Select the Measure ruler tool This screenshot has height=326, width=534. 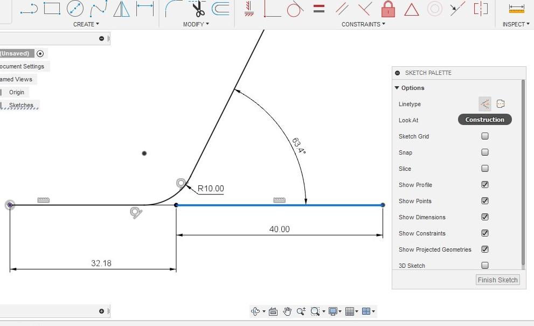(x=516, y=9)
